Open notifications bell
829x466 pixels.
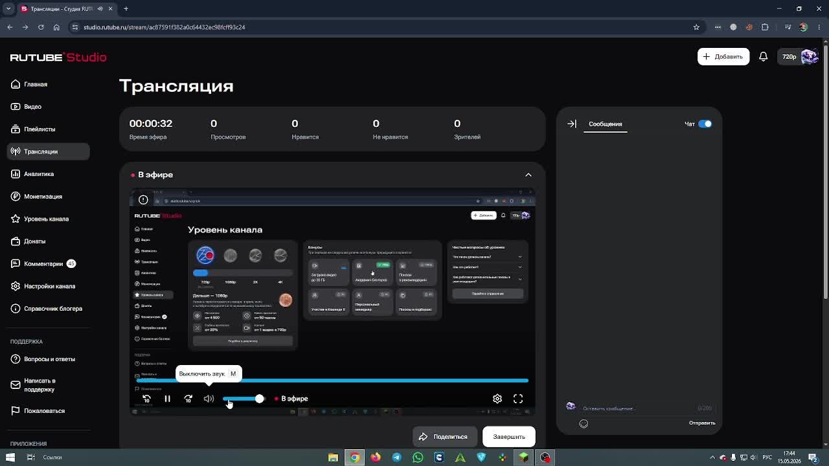[763, 56]
